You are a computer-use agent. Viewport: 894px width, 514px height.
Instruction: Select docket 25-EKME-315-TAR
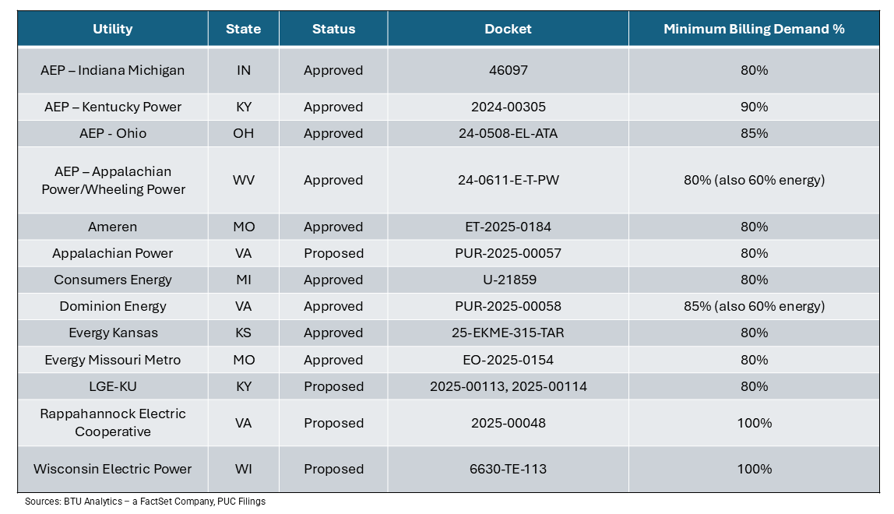click(508, 333)
